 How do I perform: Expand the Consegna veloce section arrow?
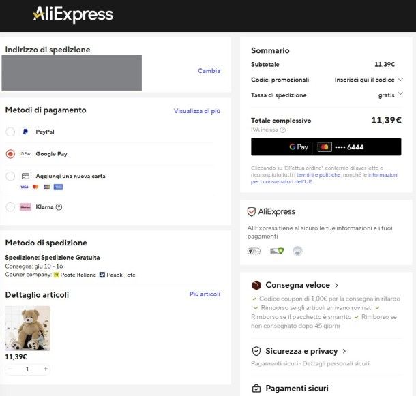(x=336, y=286)
